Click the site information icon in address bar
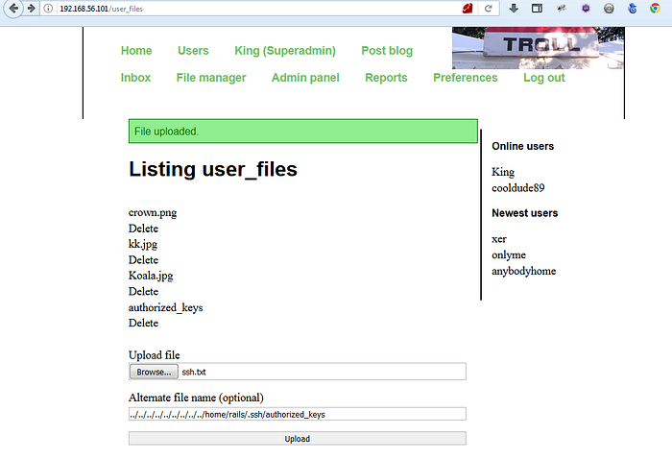 [49, 9]
